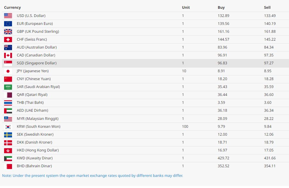Click the Swiss flag icon

click(x=8, y=39)
